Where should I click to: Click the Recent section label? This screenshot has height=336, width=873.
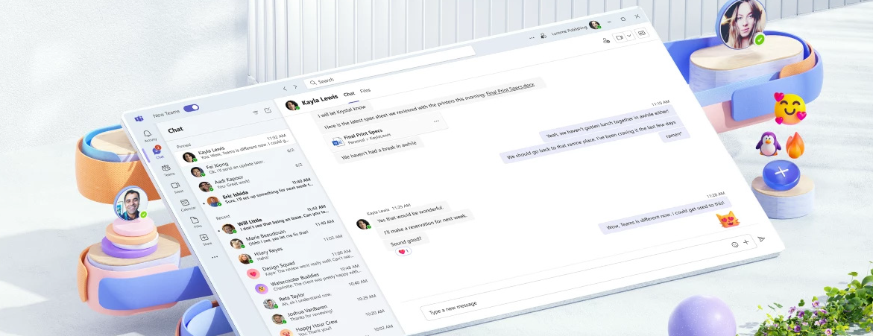pyautogui.click(x=224, y=218)
